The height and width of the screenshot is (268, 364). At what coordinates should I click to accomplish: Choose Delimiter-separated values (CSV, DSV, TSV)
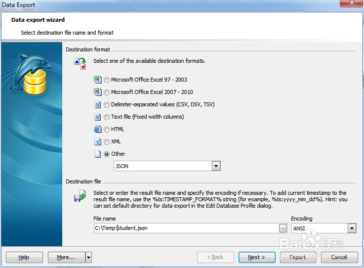pos(107,105)
